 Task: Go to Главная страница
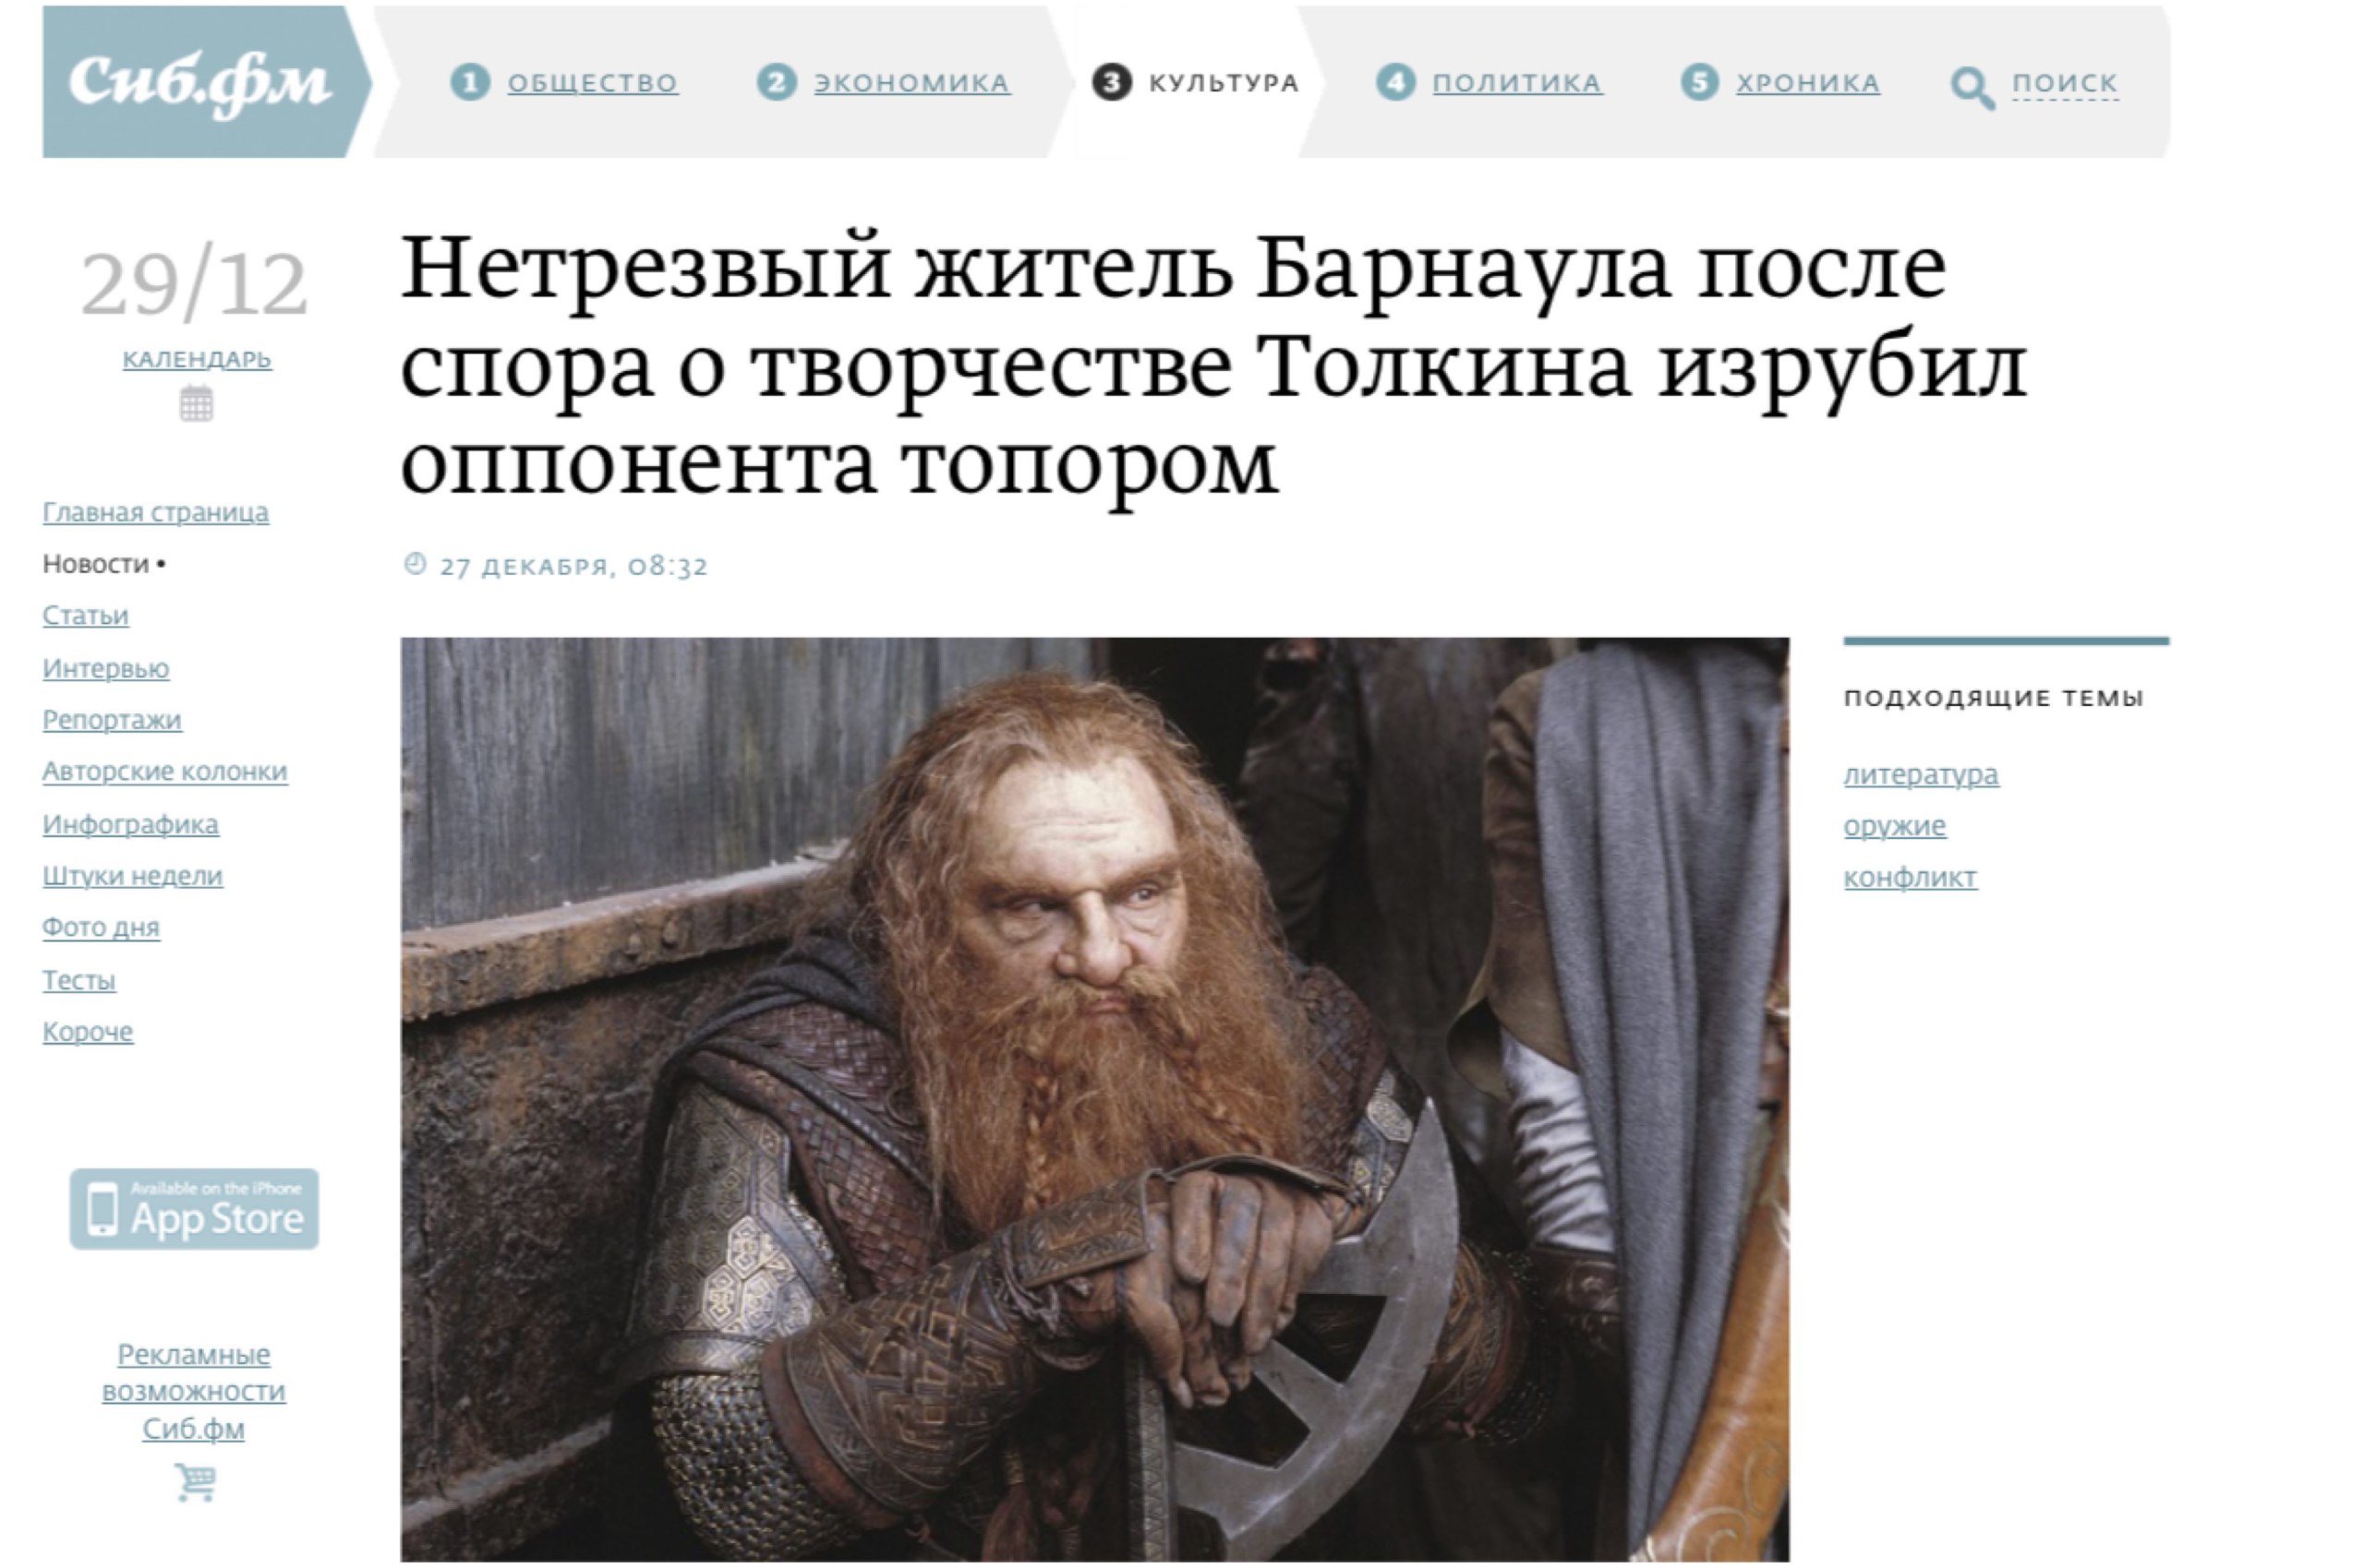pyautogui.click(x=155, y=512)
